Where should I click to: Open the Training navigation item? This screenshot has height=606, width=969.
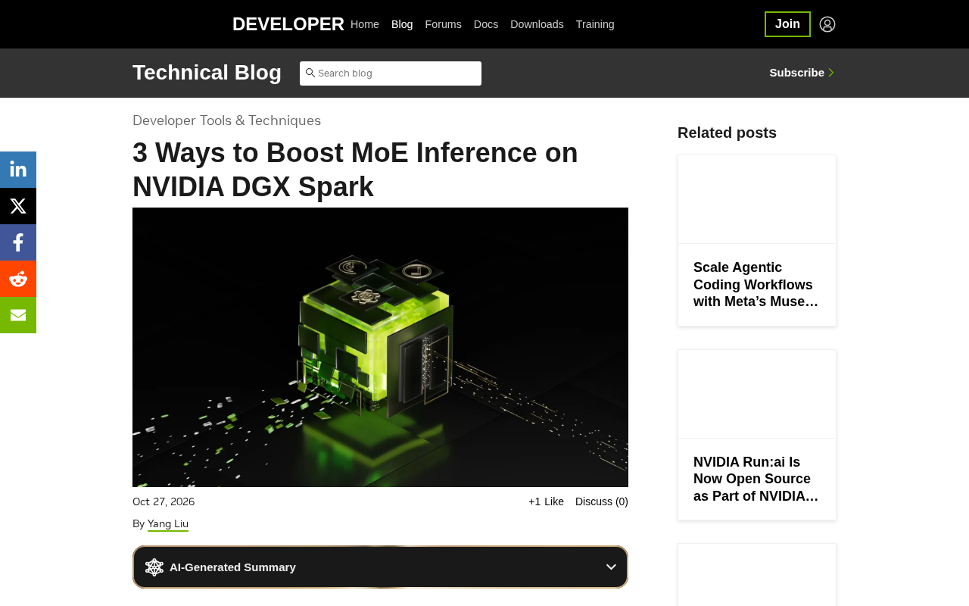tap(595, 24)
